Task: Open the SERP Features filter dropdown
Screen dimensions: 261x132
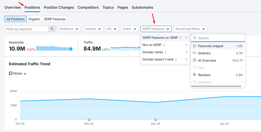Action: 156,29
